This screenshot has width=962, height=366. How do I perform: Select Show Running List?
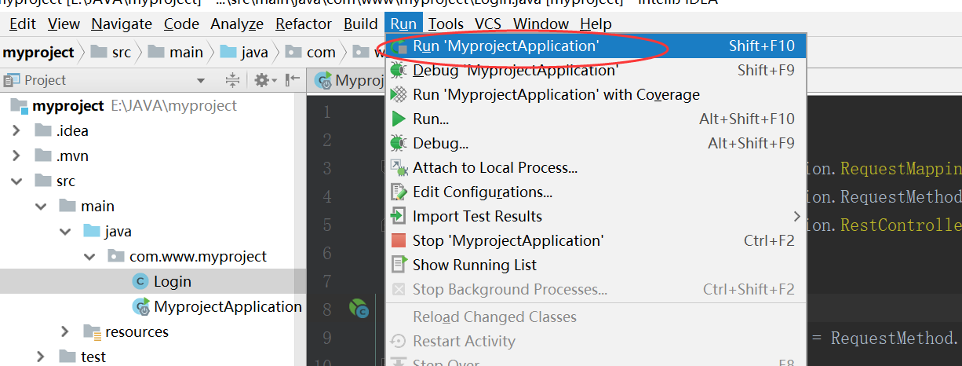596,265
